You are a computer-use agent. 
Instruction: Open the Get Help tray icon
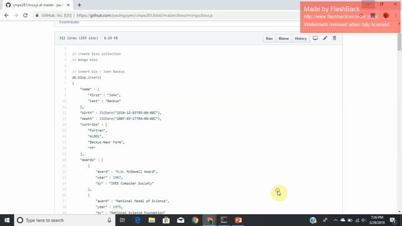click(313, 220)
